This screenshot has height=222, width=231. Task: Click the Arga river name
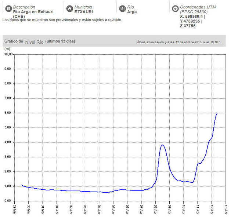click(x=132, y=12)
